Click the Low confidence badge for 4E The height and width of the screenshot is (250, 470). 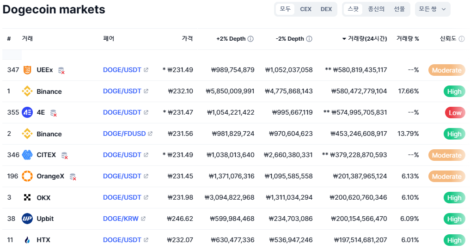(455, 113)
